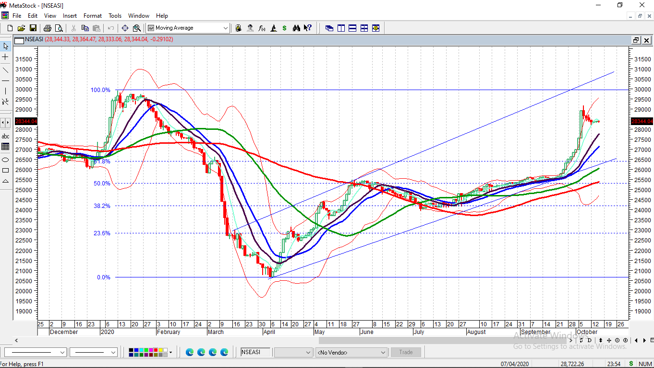Open the Indicator Builder f(x) icon

coord(262,28)
